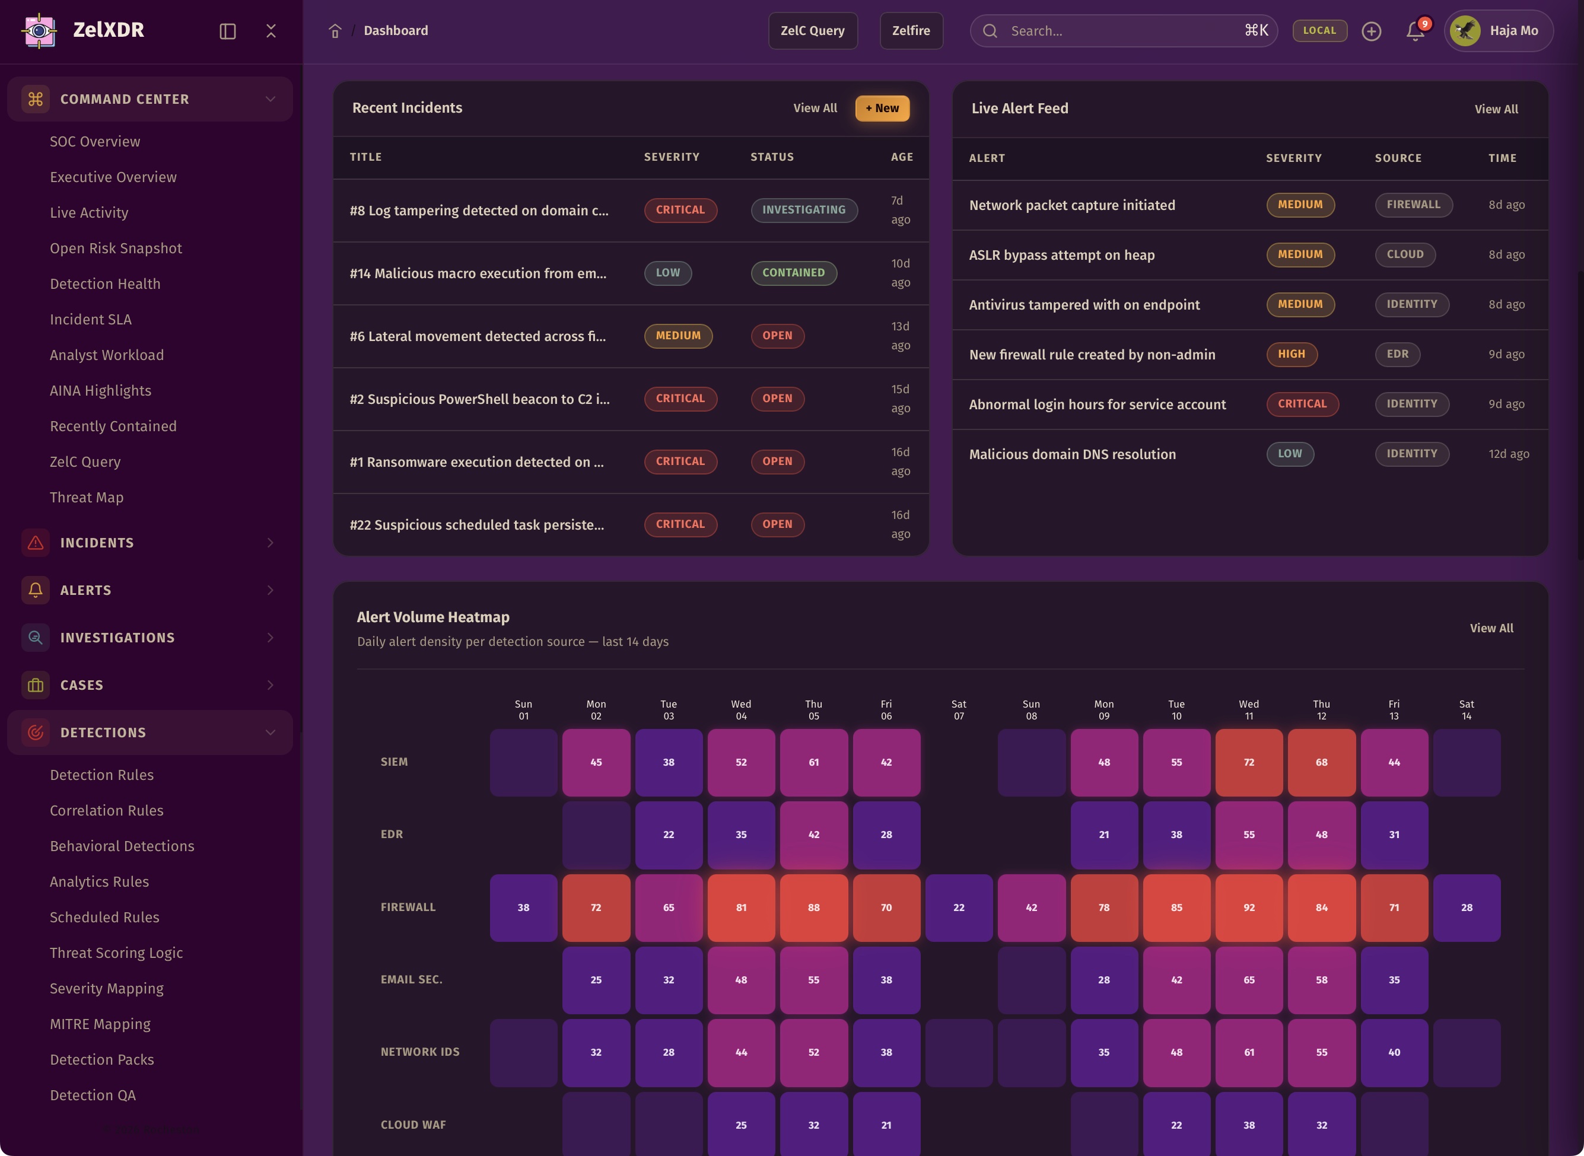Select Correlation Rules menu item

pyautogui.click(x=106, y=810)
